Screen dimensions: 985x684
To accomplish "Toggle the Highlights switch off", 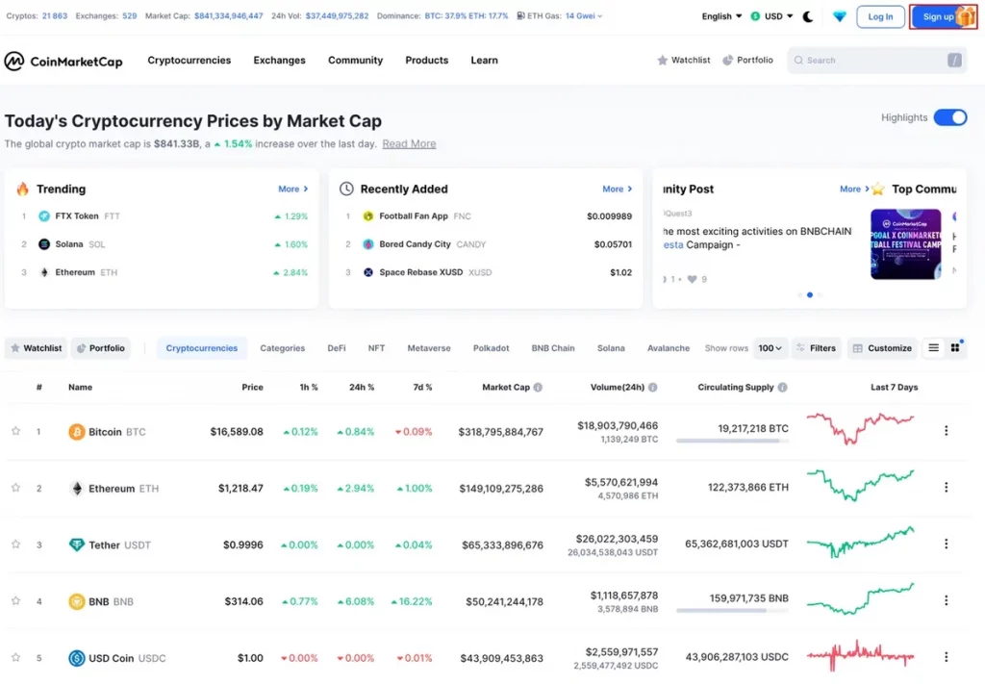I will [x=950, y=117].
